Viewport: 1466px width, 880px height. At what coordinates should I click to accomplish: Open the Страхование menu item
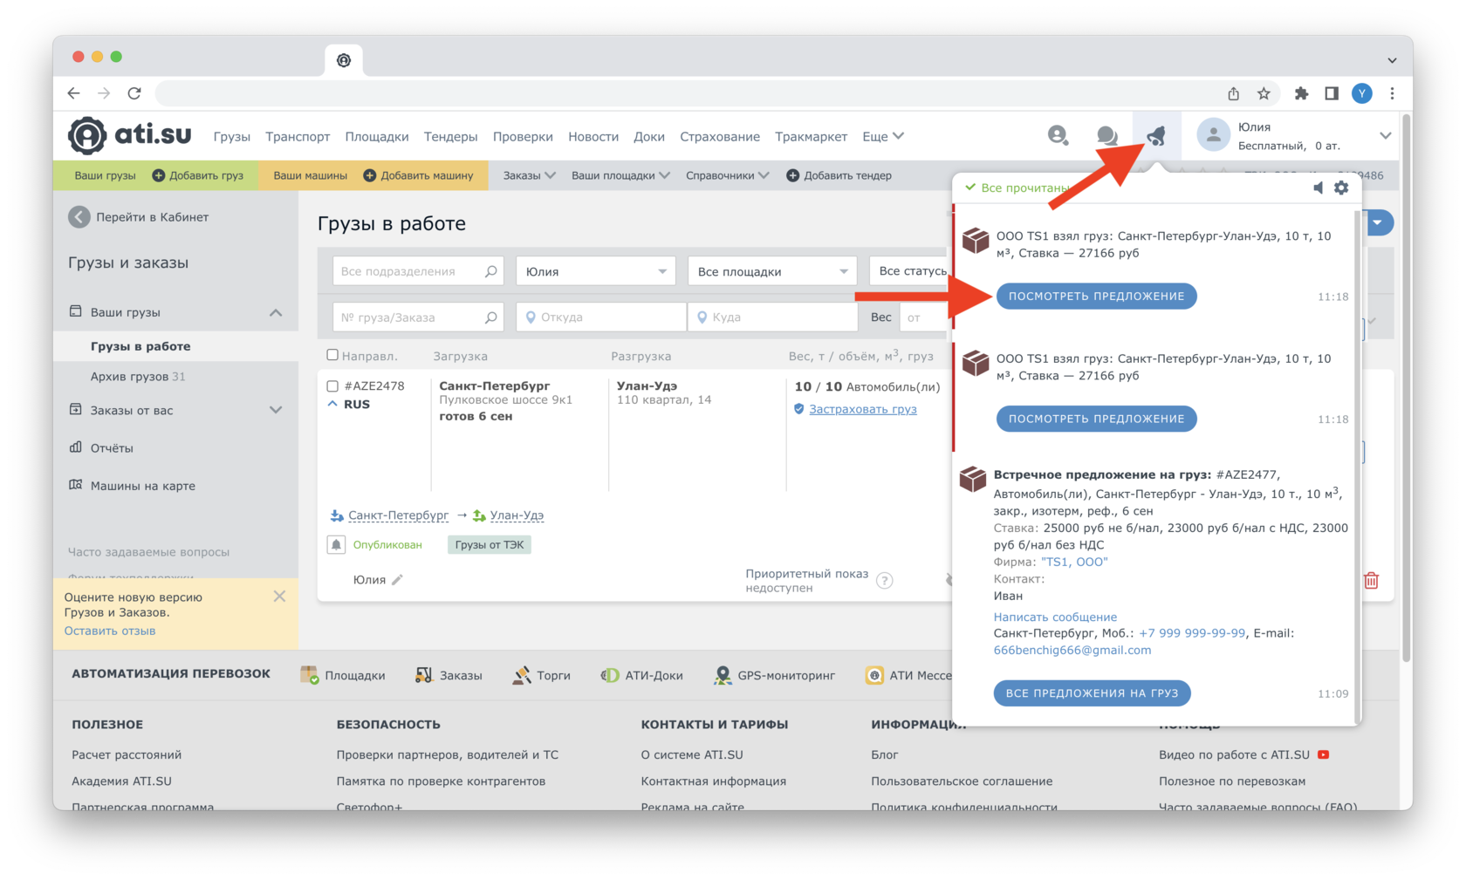pos(720,136)
